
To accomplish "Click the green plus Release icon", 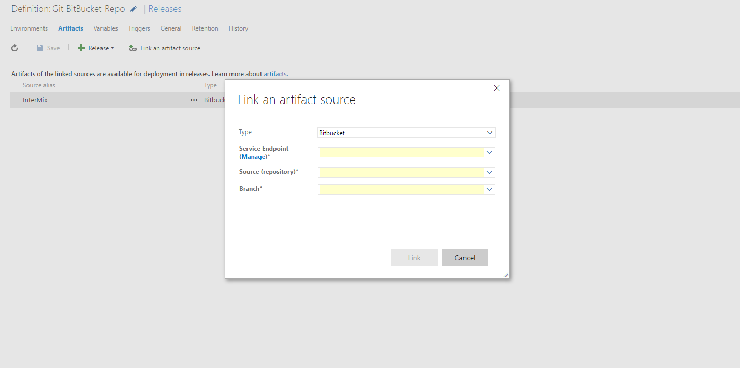I will 81,48.
